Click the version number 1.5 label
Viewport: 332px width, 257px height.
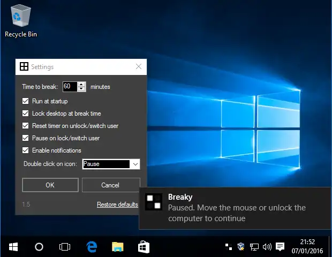26,205
